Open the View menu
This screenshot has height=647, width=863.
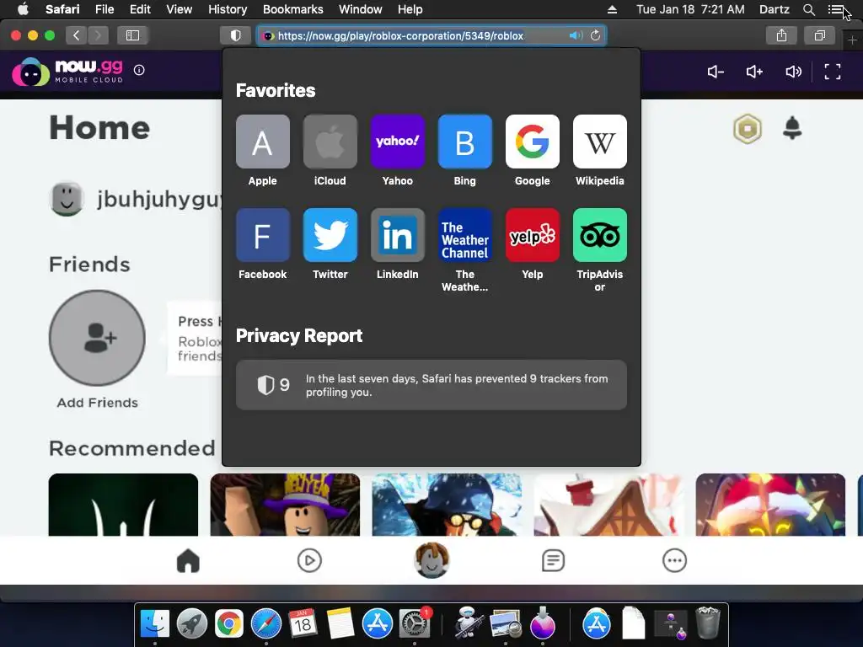[x=180, y=9]
